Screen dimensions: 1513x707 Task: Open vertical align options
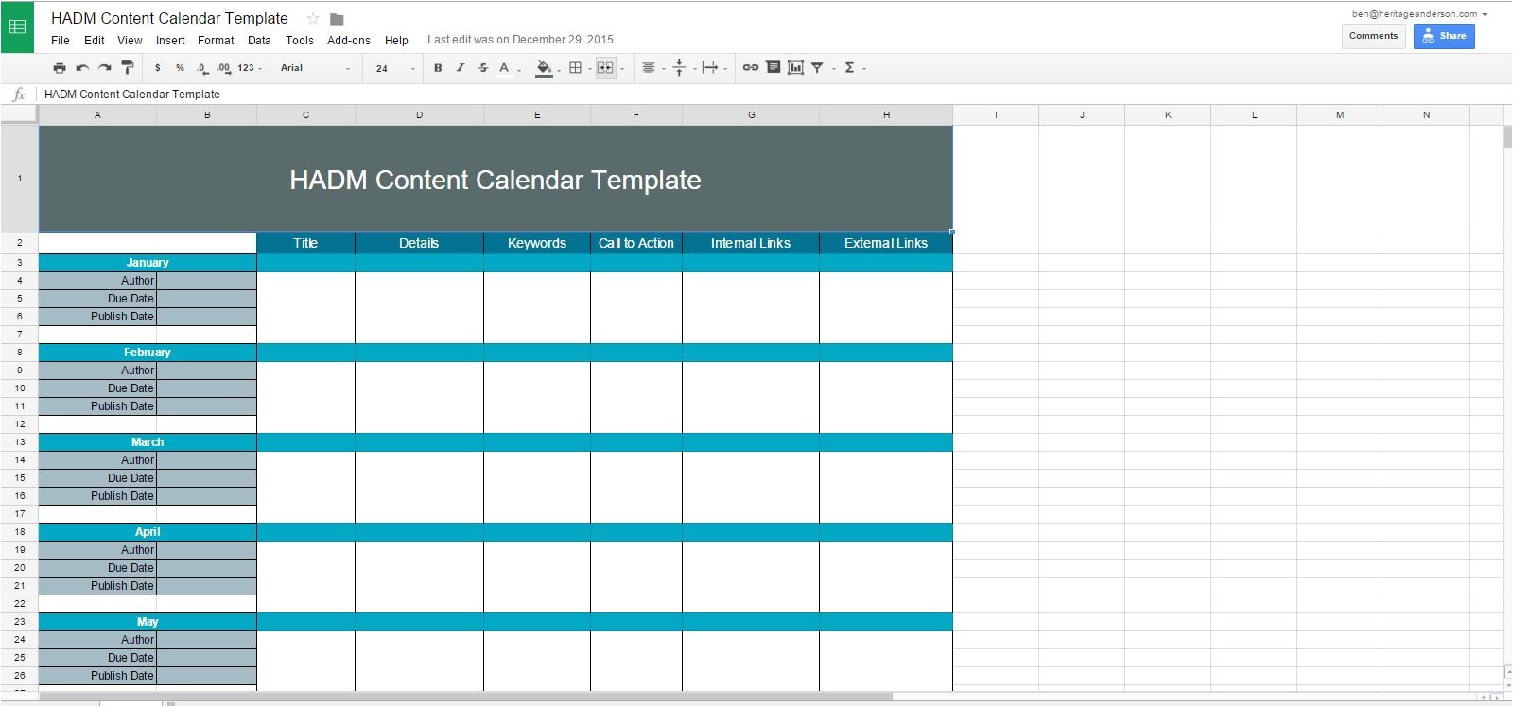[x=683, y=68]
